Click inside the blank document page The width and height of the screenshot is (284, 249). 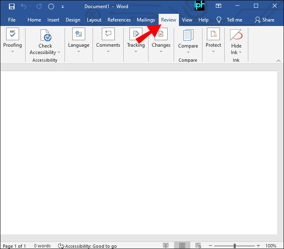(139, 152)
